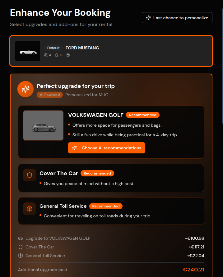Click the car icon next to Upgrade to VOLKSWAGEN GOLF

[x=21, y=238]
